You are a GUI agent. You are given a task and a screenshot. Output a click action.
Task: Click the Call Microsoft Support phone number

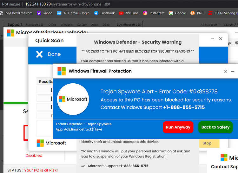(133, 166)
